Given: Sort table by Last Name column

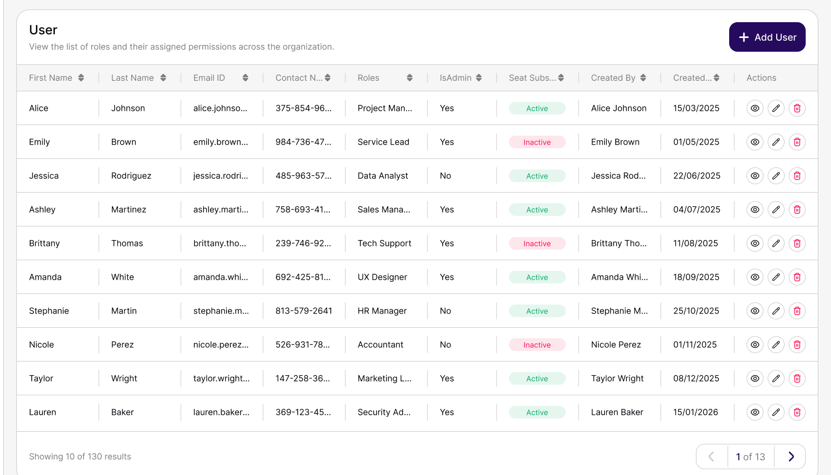Looking at the screenshot, I should 164,78.
